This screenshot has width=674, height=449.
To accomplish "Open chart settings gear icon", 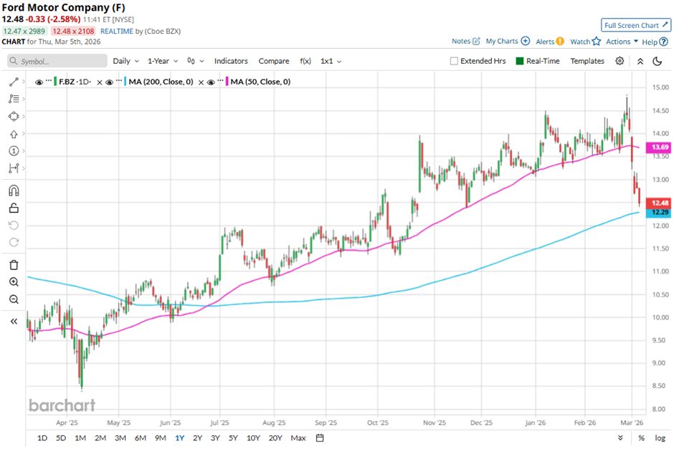I will [x=620, y=61].
